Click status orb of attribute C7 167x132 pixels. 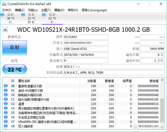[6, 122]
